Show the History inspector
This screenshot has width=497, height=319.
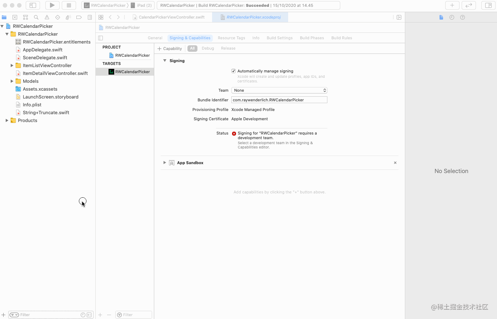pyautogui.click(x=452, y=17)
